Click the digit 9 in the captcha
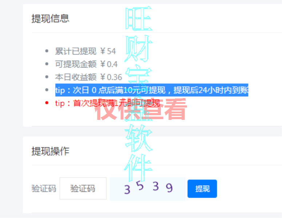 click(169, 188)
